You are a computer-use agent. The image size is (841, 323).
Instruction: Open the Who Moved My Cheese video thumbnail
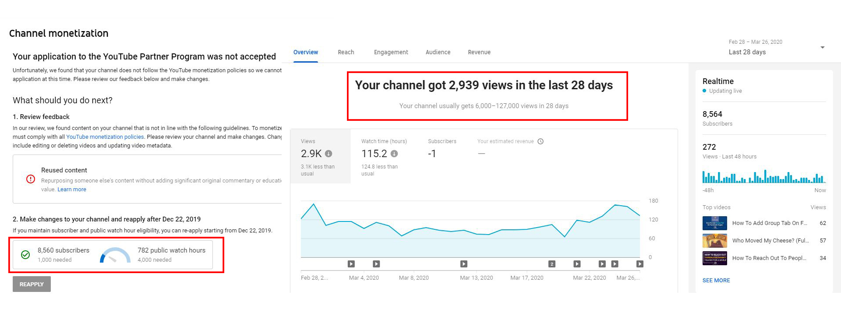point(715,241)
